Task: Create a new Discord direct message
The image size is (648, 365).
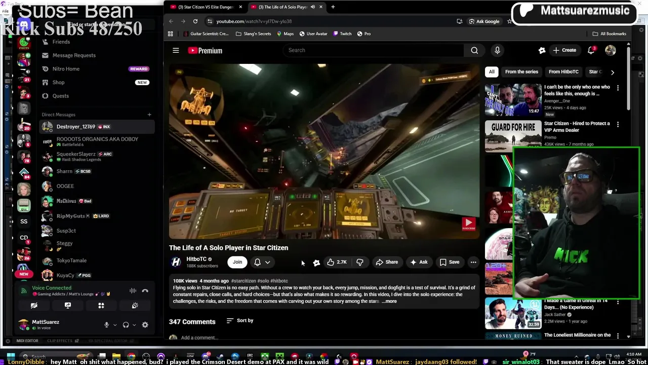Action: [149, 115]
